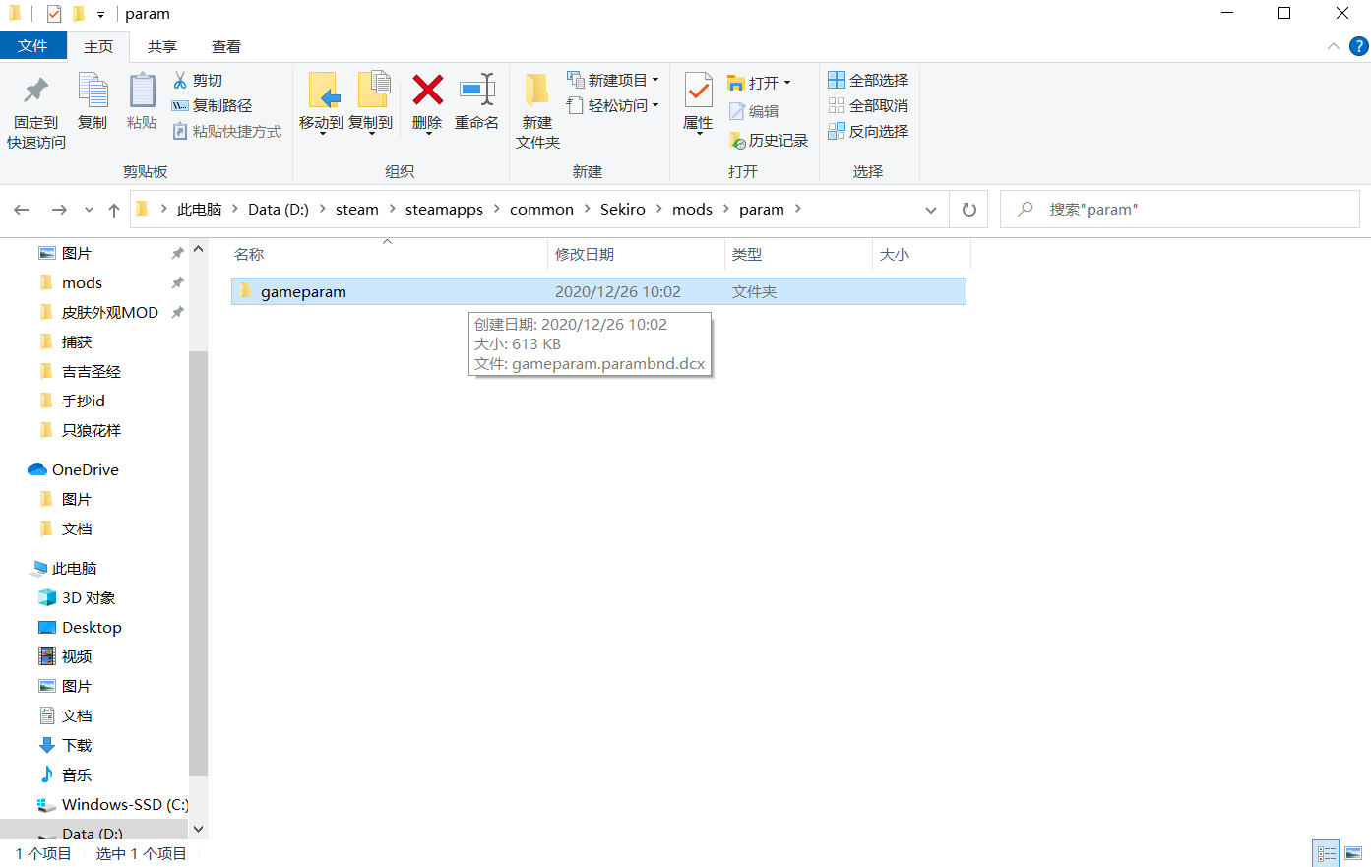
Task: Click the Rename (重命名) ribbon icon
Action: pyautogui.click(x=476, y=91)
